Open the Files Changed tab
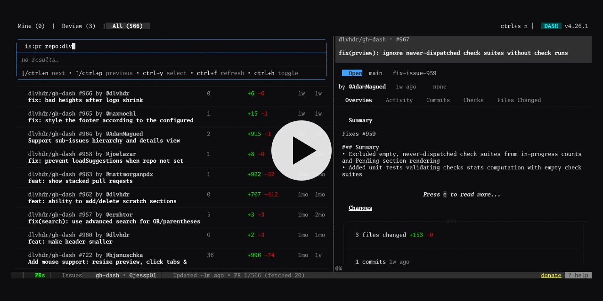Viewport: 603px width, 301px height. pyautogui.click(x=519, y=100)
